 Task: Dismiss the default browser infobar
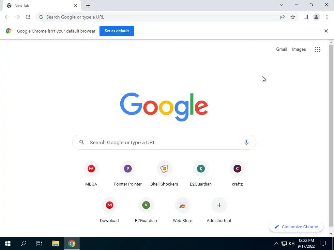click(326, 31)
